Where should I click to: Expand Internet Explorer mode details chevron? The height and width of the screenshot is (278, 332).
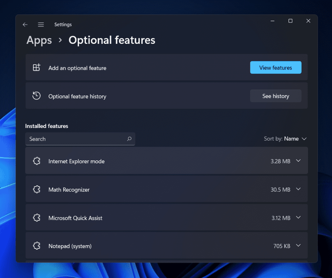click(298, 161)
